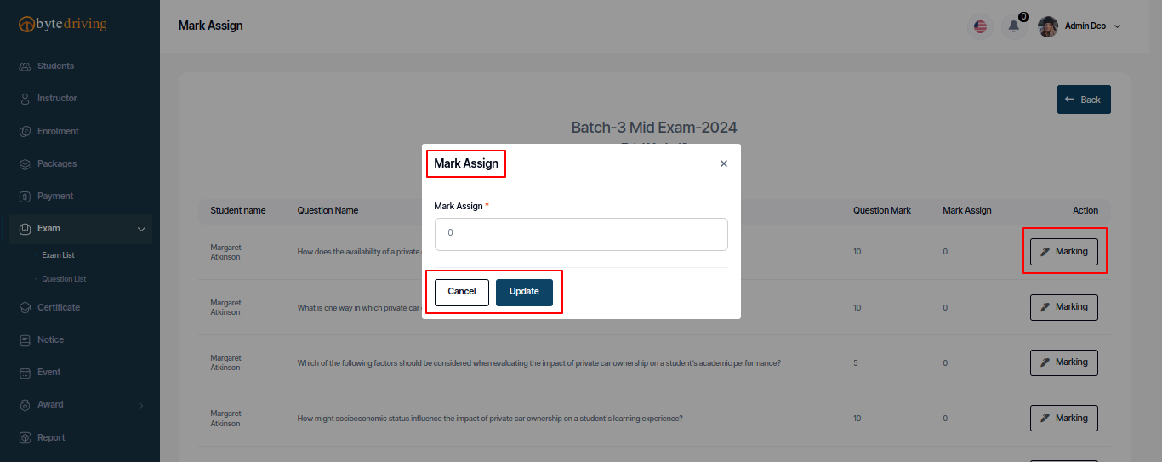
Task: Click Marking for 'Which of the following factors' row
Action: pos(1064,362)
